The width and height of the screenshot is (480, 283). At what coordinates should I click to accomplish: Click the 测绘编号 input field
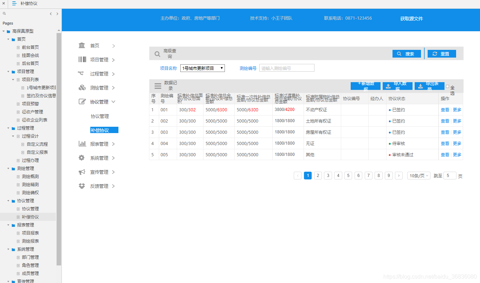(287, 68)
